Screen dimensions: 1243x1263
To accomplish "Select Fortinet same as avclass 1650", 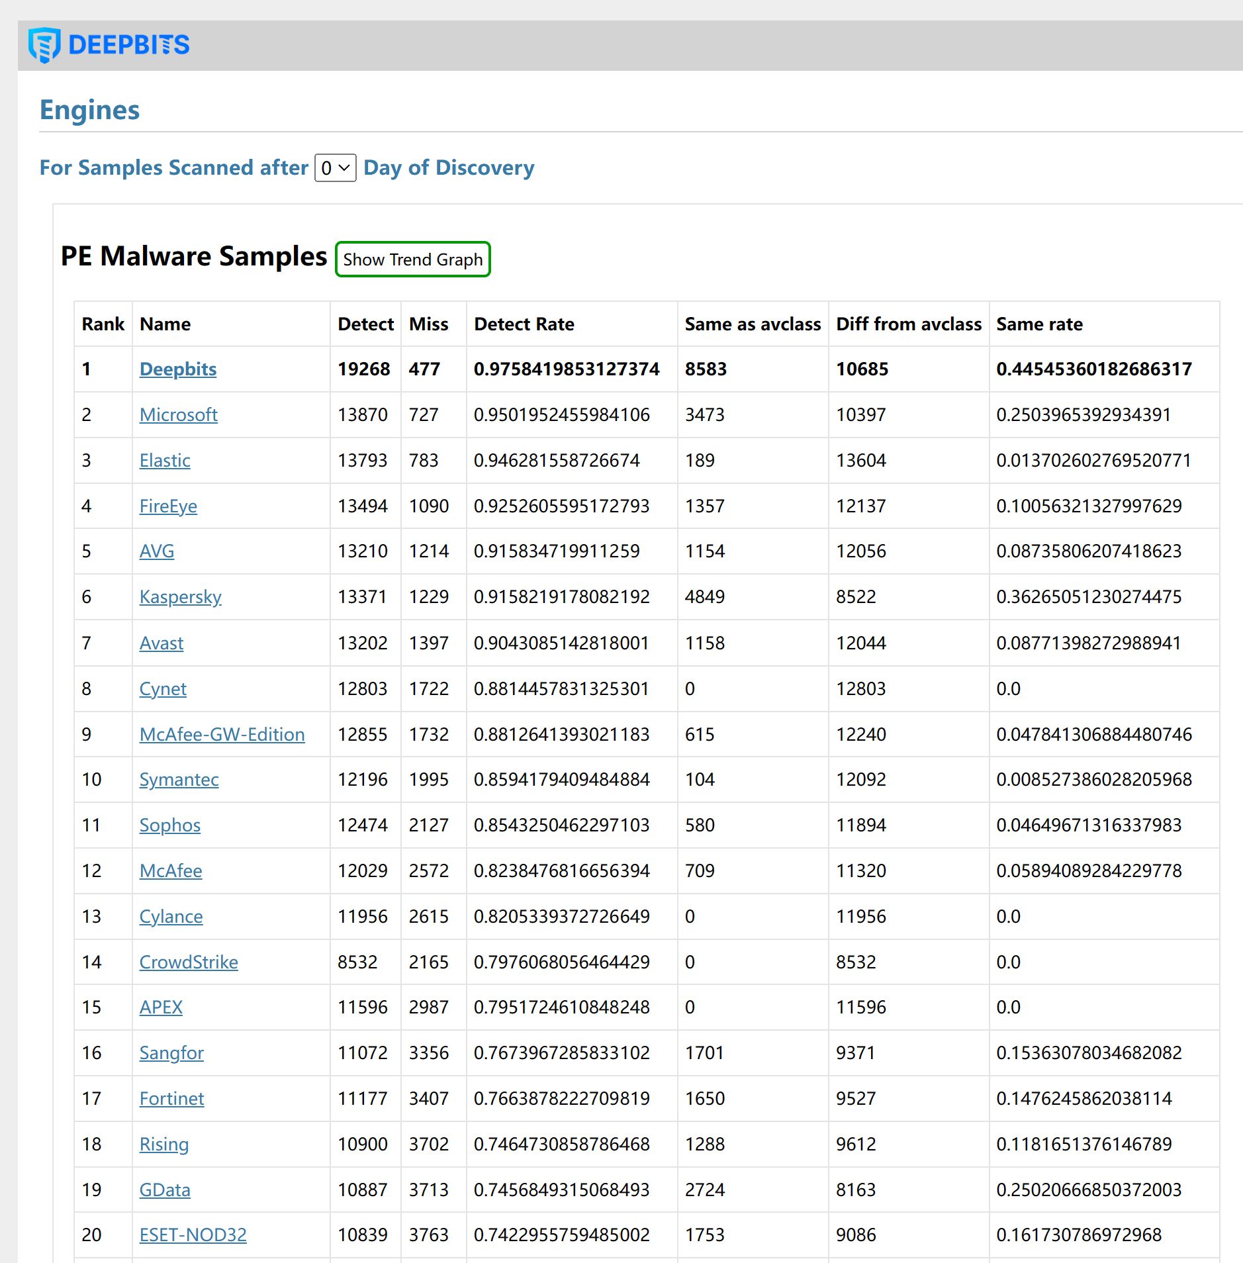I will click(x=705, y=1099).
